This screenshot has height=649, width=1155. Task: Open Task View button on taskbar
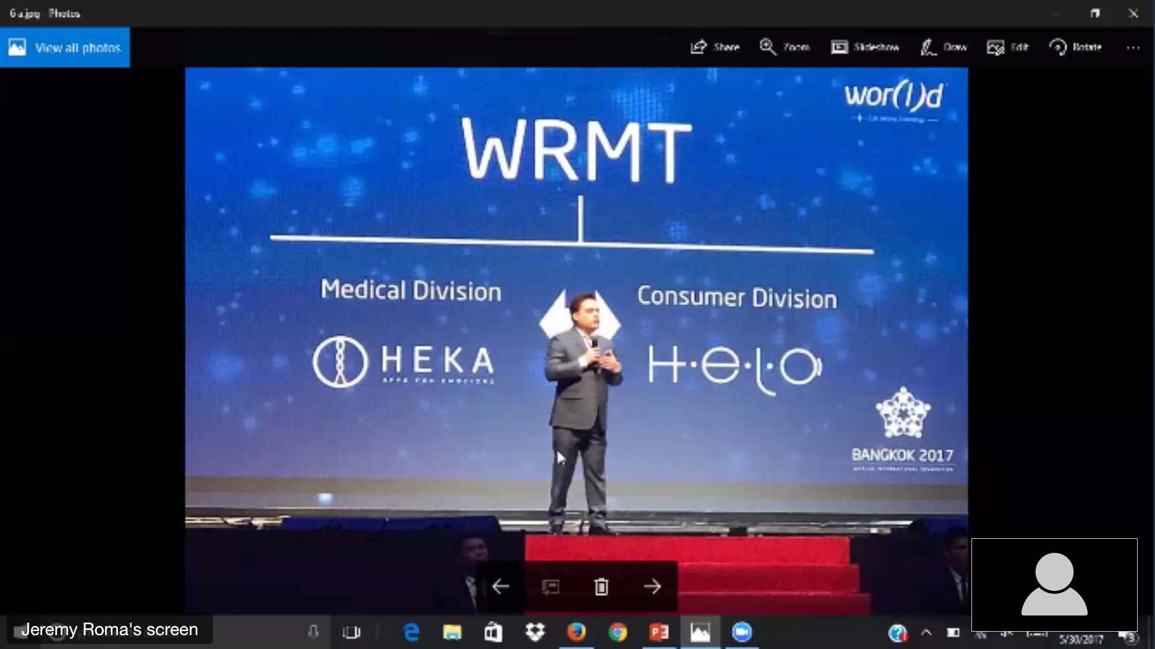coord(351,633)
